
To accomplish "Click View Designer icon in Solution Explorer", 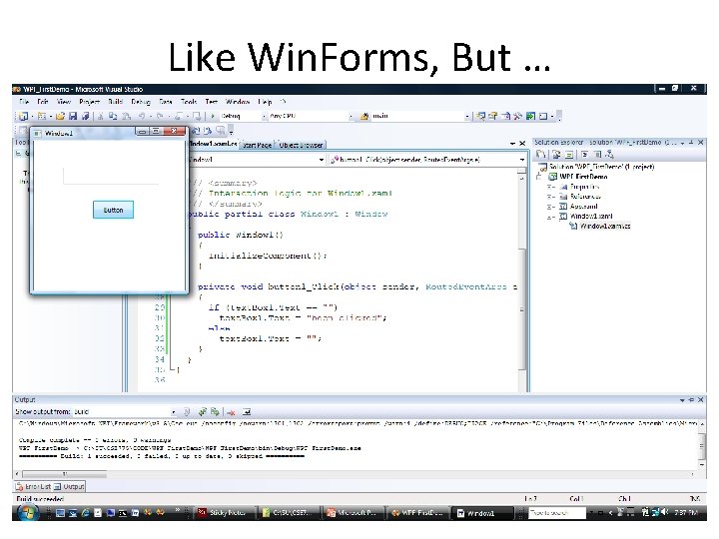I will [597, 155].
